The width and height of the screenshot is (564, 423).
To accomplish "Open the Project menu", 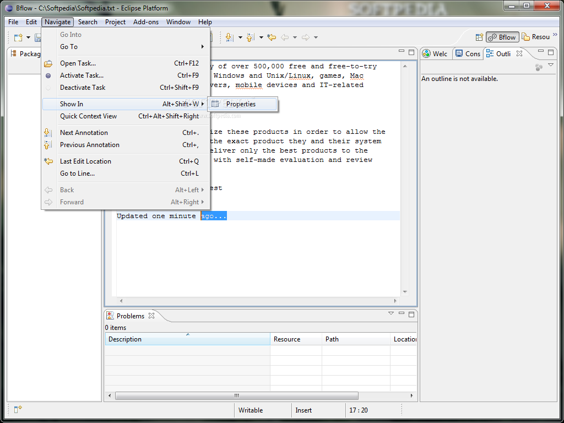I will click(115, 22).
